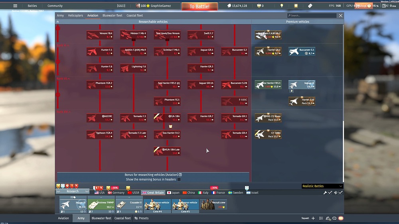Select Crusader II crew slot card
Screen dimensions: 399x224
coord(129,204)
